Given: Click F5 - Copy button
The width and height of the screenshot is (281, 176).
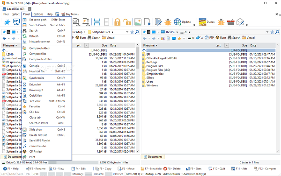Looking at the screenshot, I should (103, 169).
